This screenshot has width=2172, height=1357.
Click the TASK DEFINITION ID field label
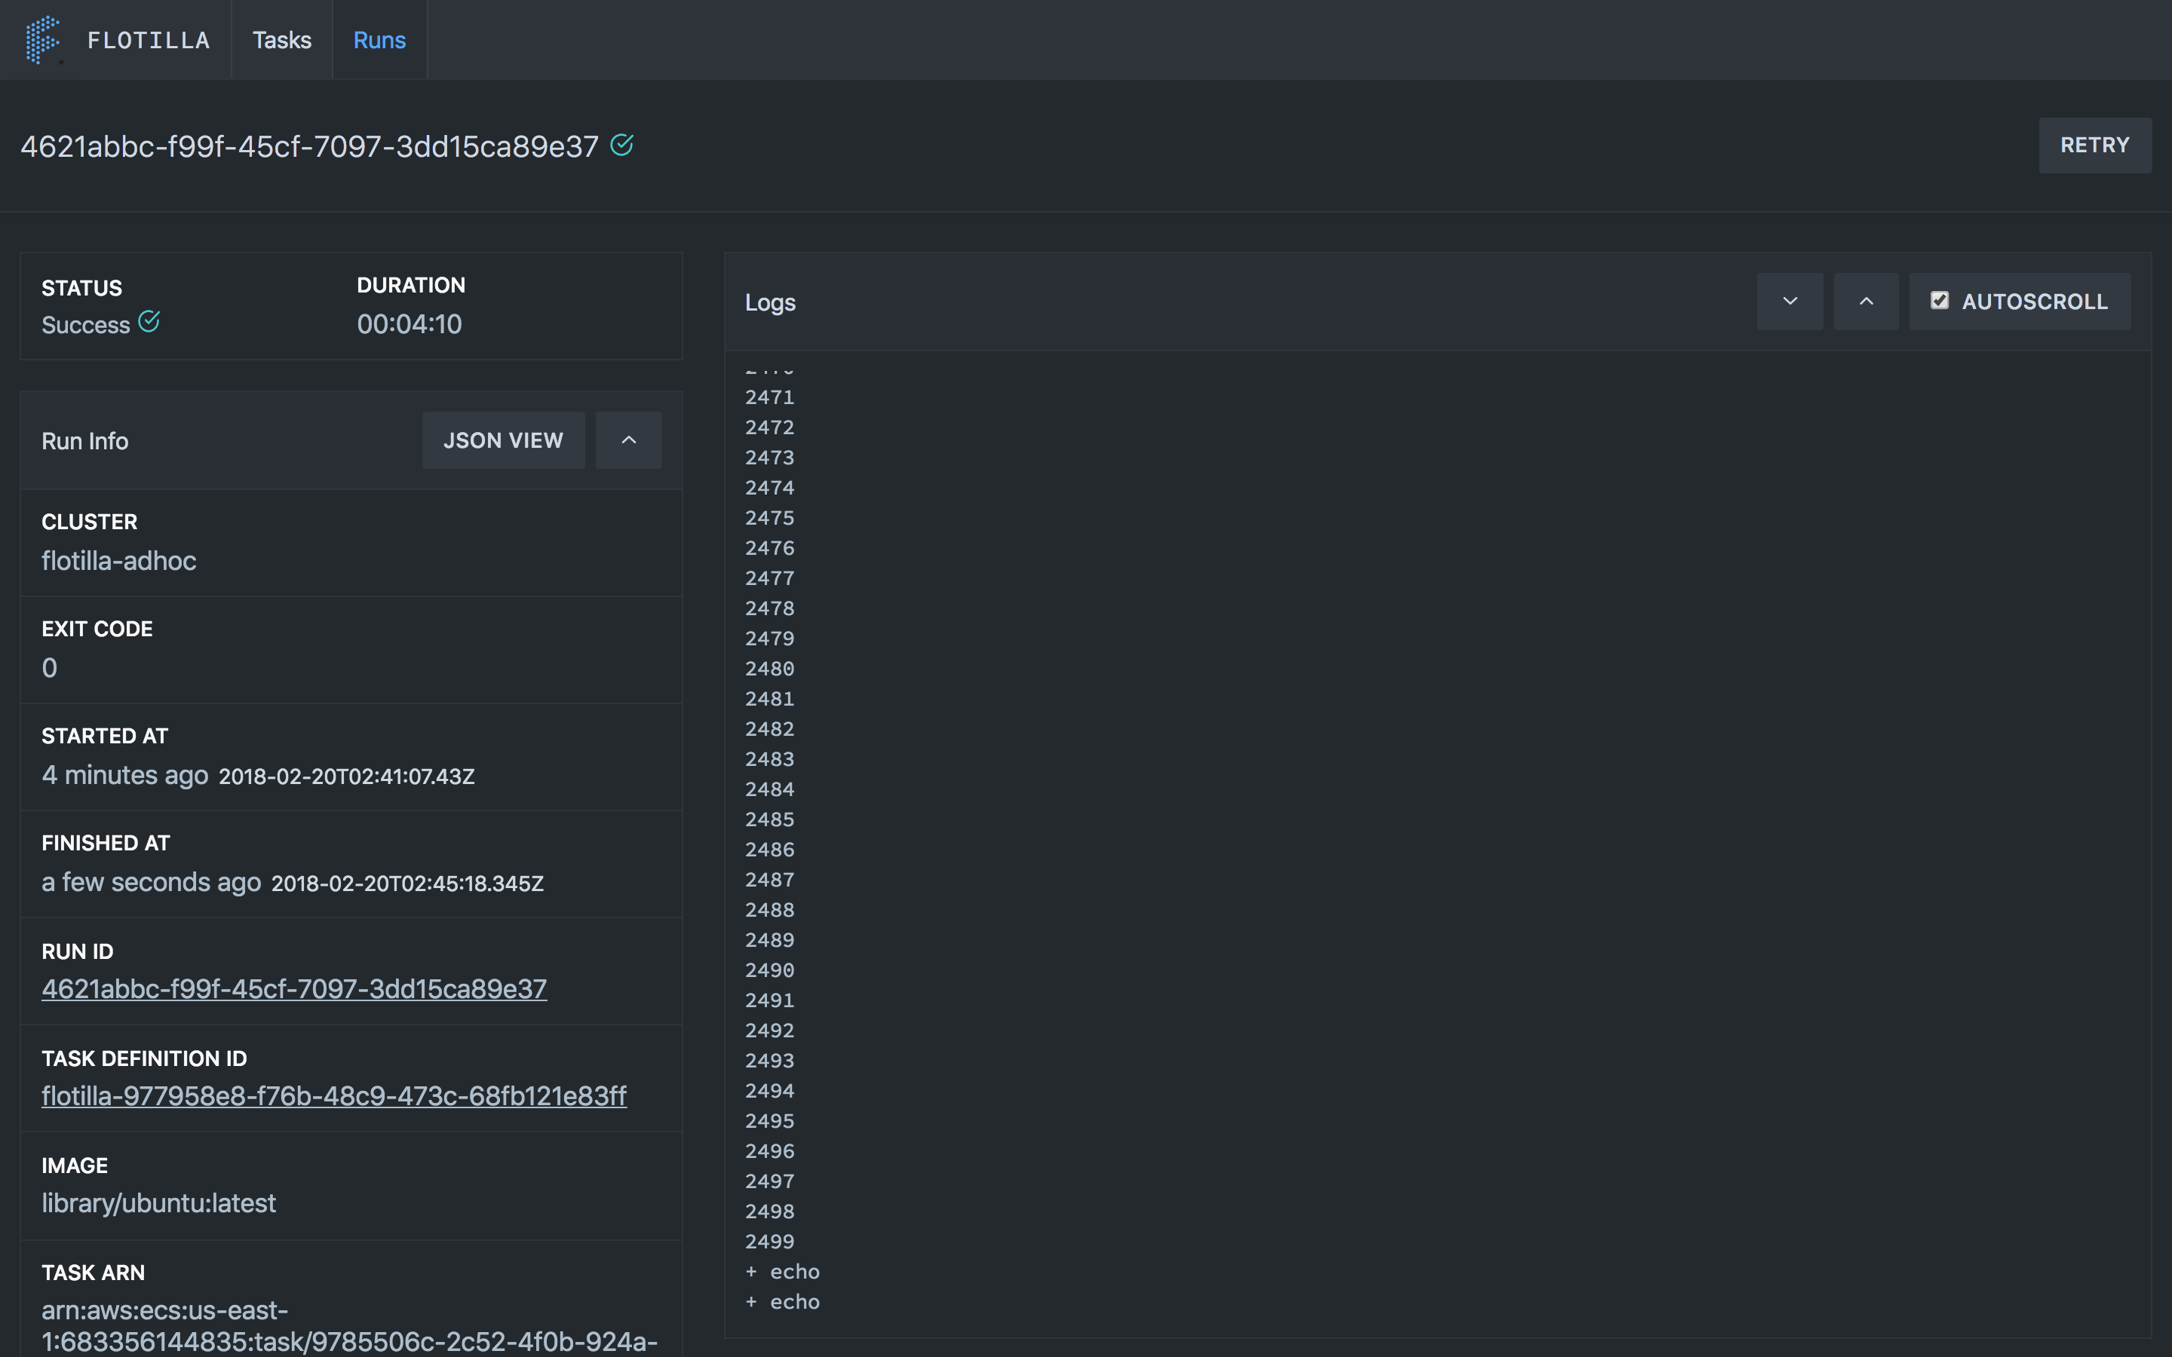click(145, 1059)
